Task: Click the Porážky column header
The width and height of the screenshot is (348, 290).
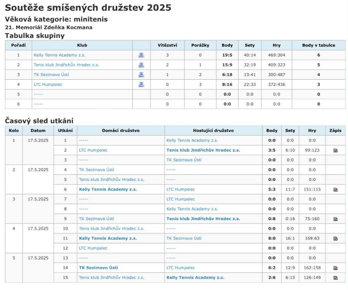Action: click(x=200, y=45)
